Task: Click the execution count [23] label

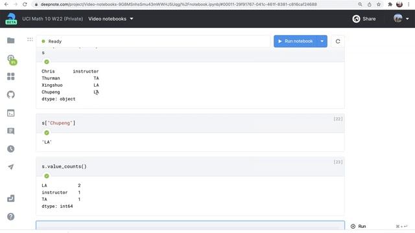Action: (338, 162)
